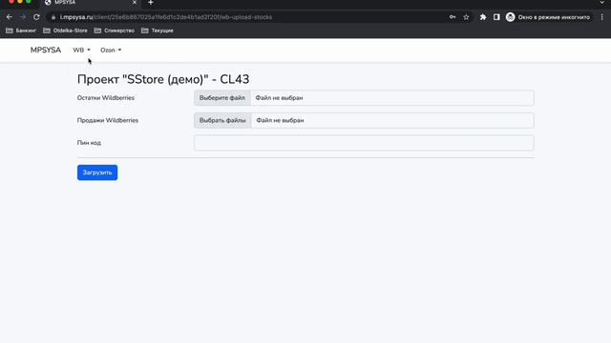Select the MPSYSA browser tab
The width and height of the screenshot is (611, 343).
[90, 3]
